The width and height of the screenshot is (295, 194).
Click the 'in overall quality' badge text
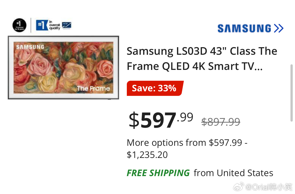pyautogui.click(x=54, y=25)
